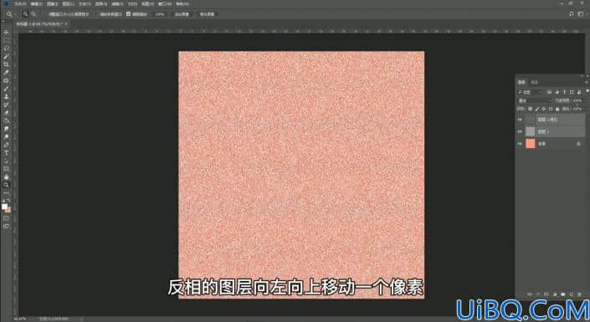This screenshot has width=590, height=322.
Task: Switch to the Channels panel tab
Action: coord(535,82)
